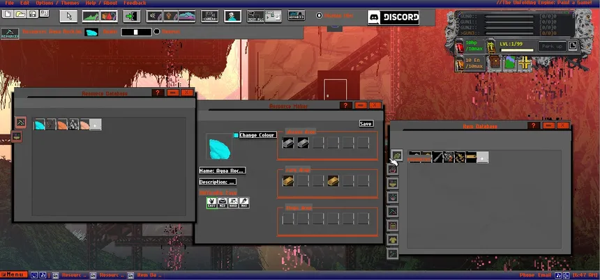Edit the Name: Aqua Roc... field
The image size is (600, 280).
click(x=223, y=171)
